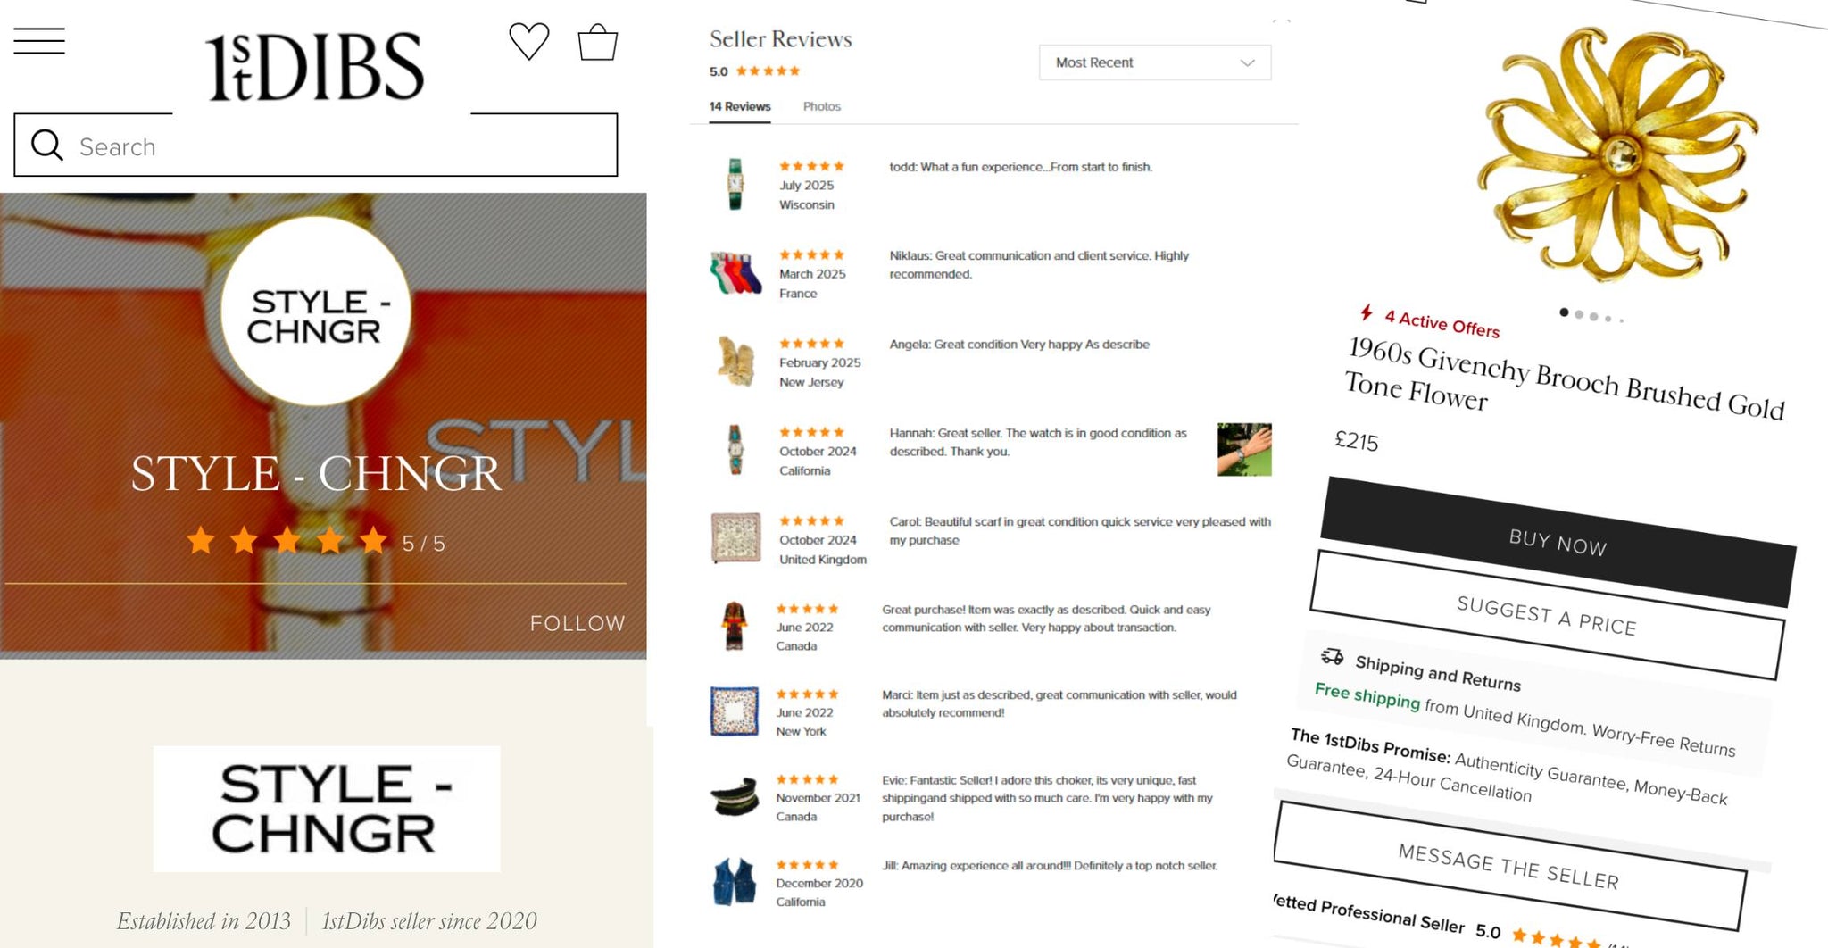Select the second image carousel dot

click(x=1579, y=314)
